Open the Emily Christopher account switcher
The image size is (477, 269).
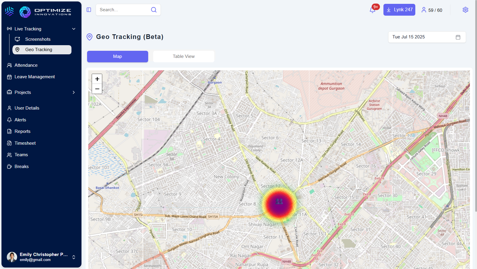click(x=74, y=257)
